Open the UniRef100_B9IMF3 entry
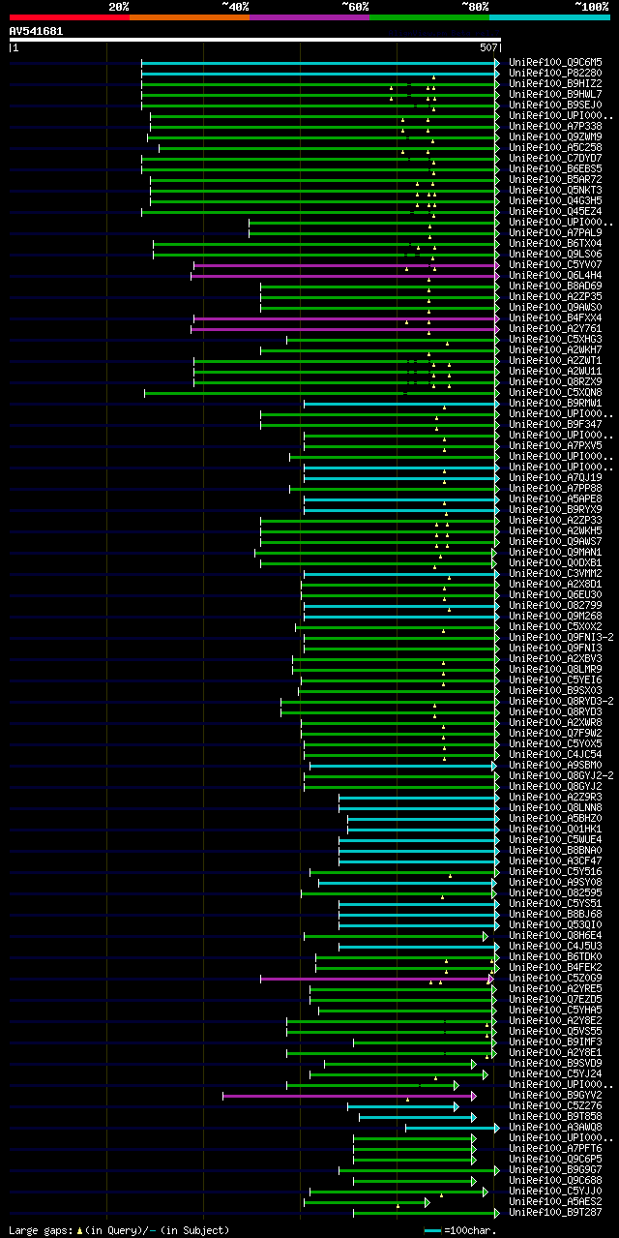Image resolution: width=619 pixels, height=1238 pixels. pos(555,1042)
